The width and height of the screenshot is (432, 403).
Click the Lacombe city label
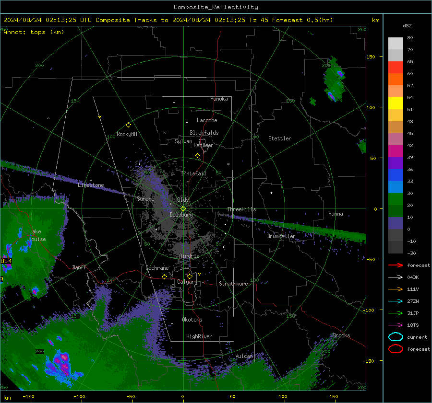click(x=207, y=120)
